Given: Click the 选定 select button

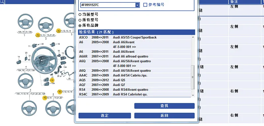Looking at the screenshot, I should pyautogui.click(x=105, y=115).
